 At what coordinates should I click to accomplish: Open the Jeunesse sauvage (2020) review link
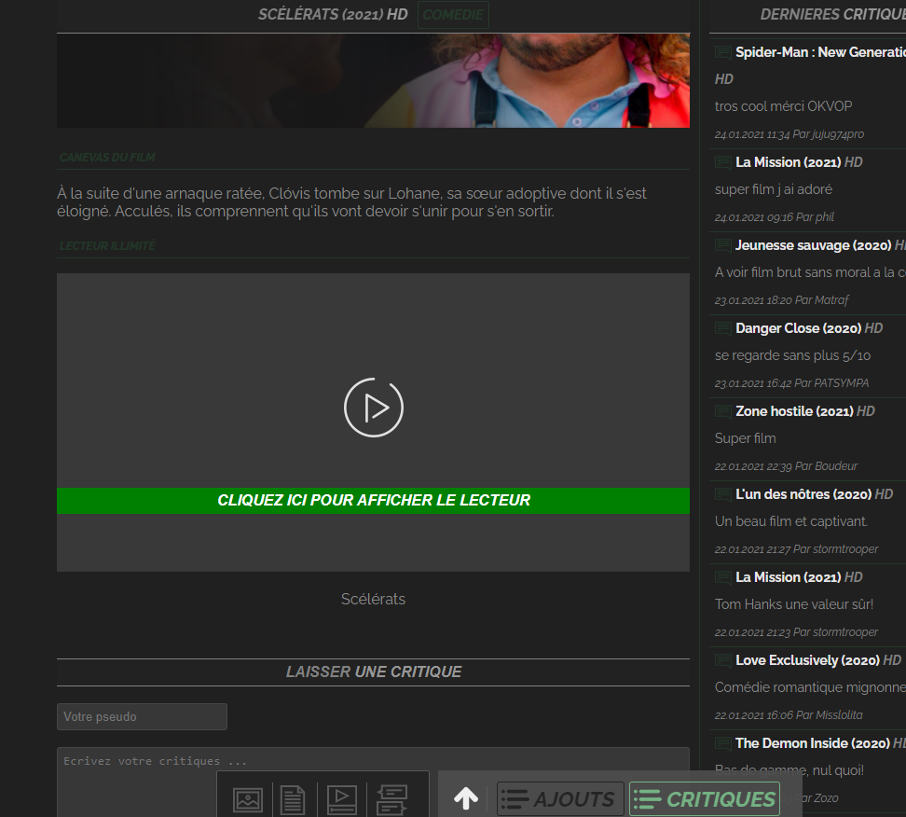point(813,245)
